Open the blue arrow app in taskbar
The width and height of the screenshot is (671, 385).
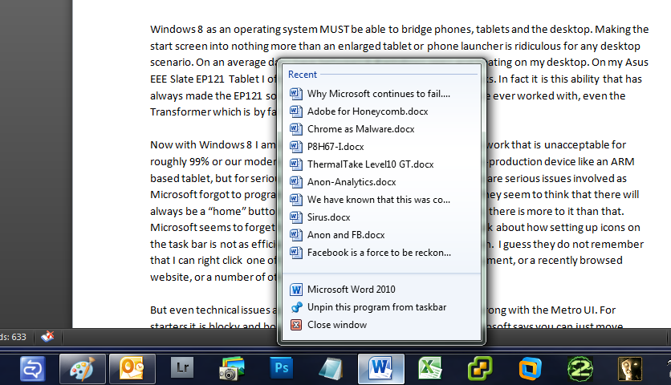point(32,369)
